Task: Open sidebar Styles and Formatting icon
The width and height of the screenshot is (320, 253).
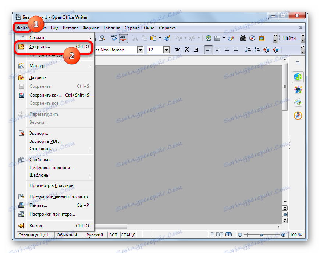Action: [x=298, y=90]
